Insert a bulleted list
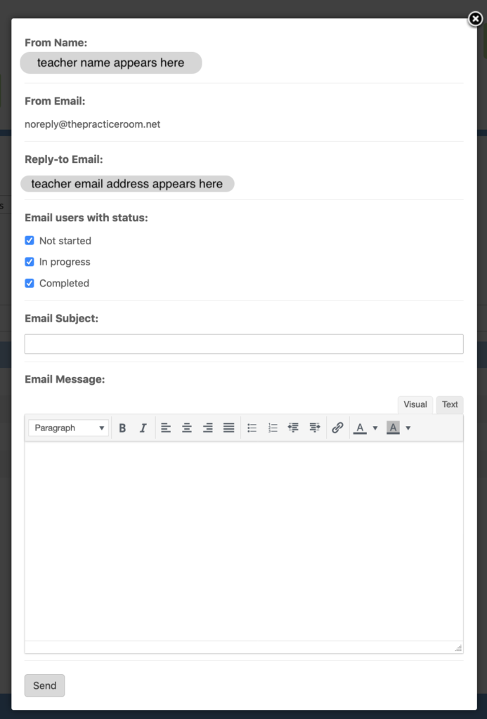 pyautogui.click(x=252, y=428)
